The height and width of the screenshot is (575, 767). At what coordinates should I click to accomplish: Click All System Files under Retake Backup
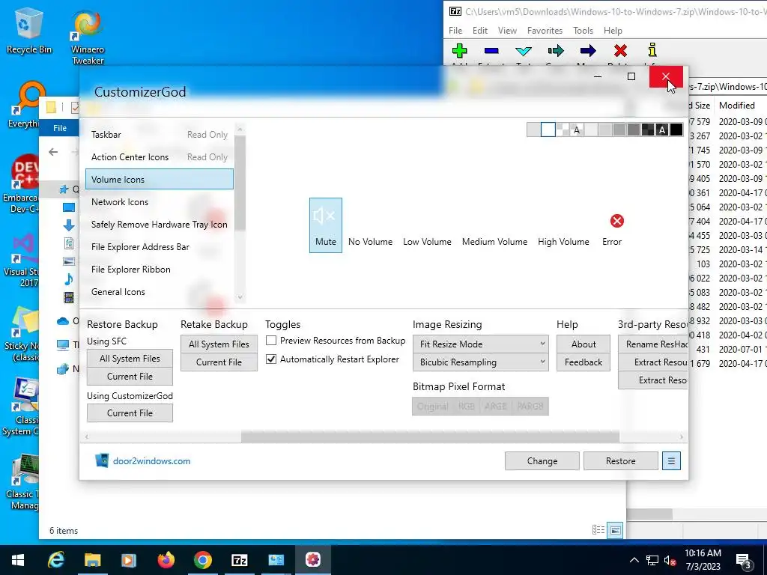(x=219, y=344)
